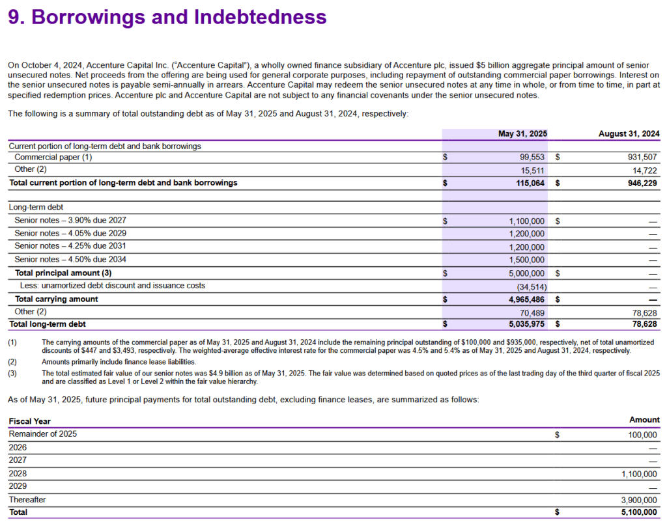This screenshot has height=522, width=667.
Task: Click the commercial paper value 99,553
Action: (532, 158)
